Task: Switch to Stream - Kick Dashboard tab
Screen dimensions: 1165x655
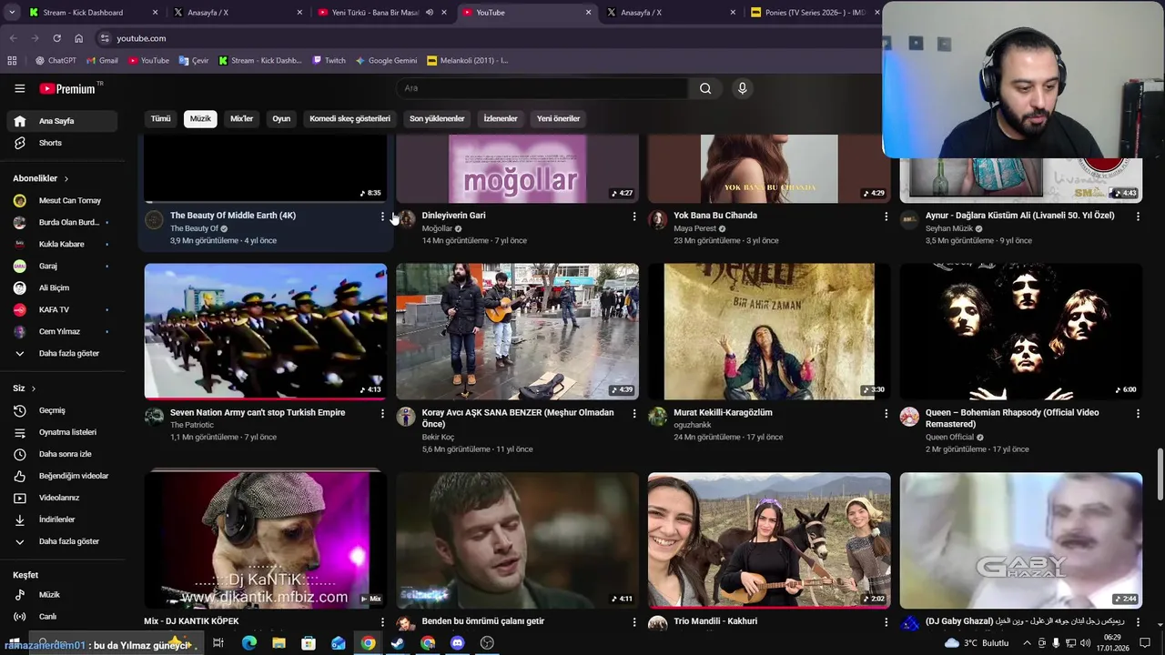Action: [x=93, y=13]
